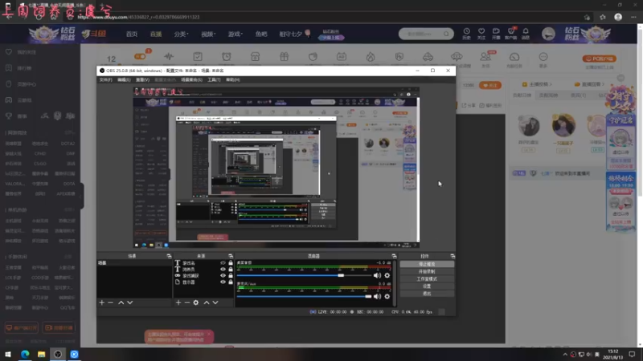Click the Start Recording button in OBS
The image size is (643, 361).
(x=427, y=271)
